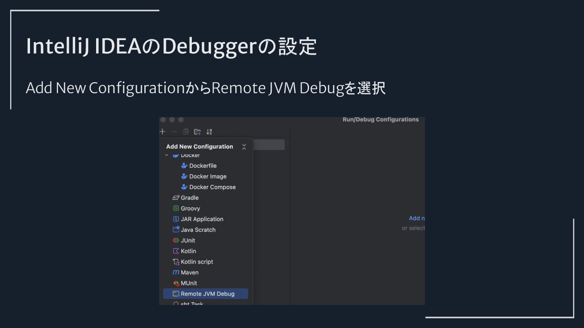Click the minus Remove Configuration icon
The height and width of the screenshot is (328, 584).
(x=174, y=132)
